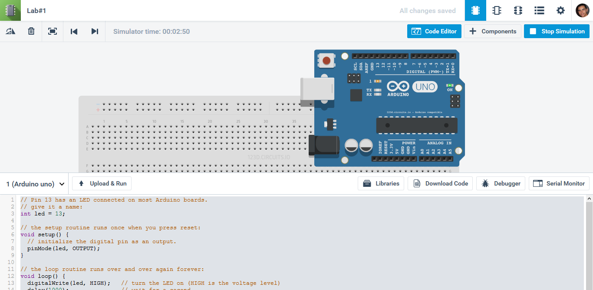Image resolution: width=593 pixels, height=290 pixels.
Task: Click Download Code button
Action: [x=440, y=183]
